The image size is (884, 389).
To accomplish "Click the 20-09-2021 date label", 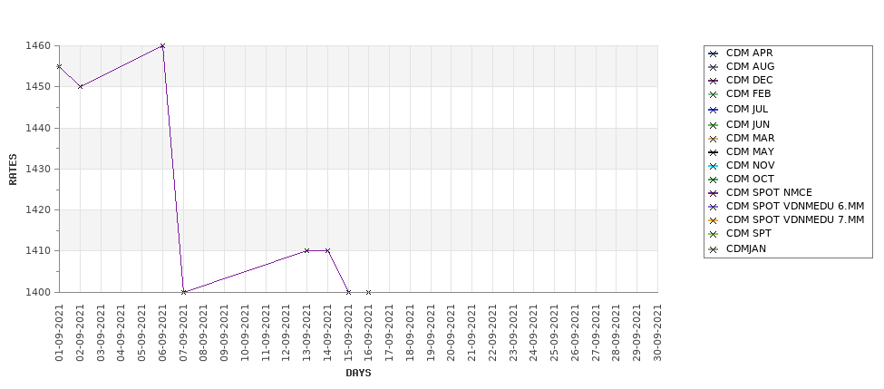I will pyautogui.click(x=451, y=333).
